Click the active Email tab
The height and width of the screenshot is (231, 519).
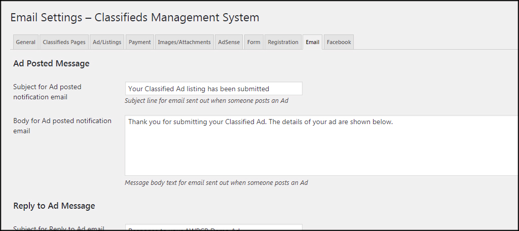tap(312, 42)
